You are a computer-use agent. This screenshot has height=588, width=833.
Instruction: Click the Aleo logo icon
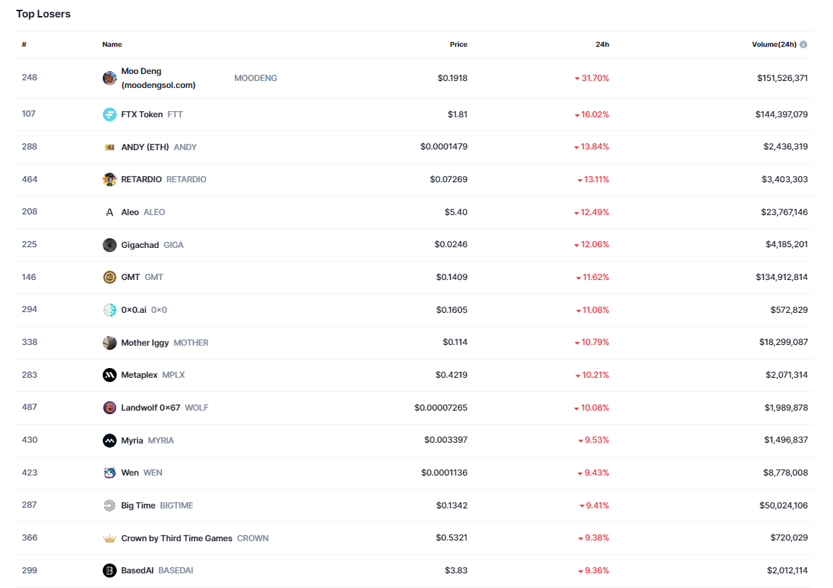click(109, 212)
